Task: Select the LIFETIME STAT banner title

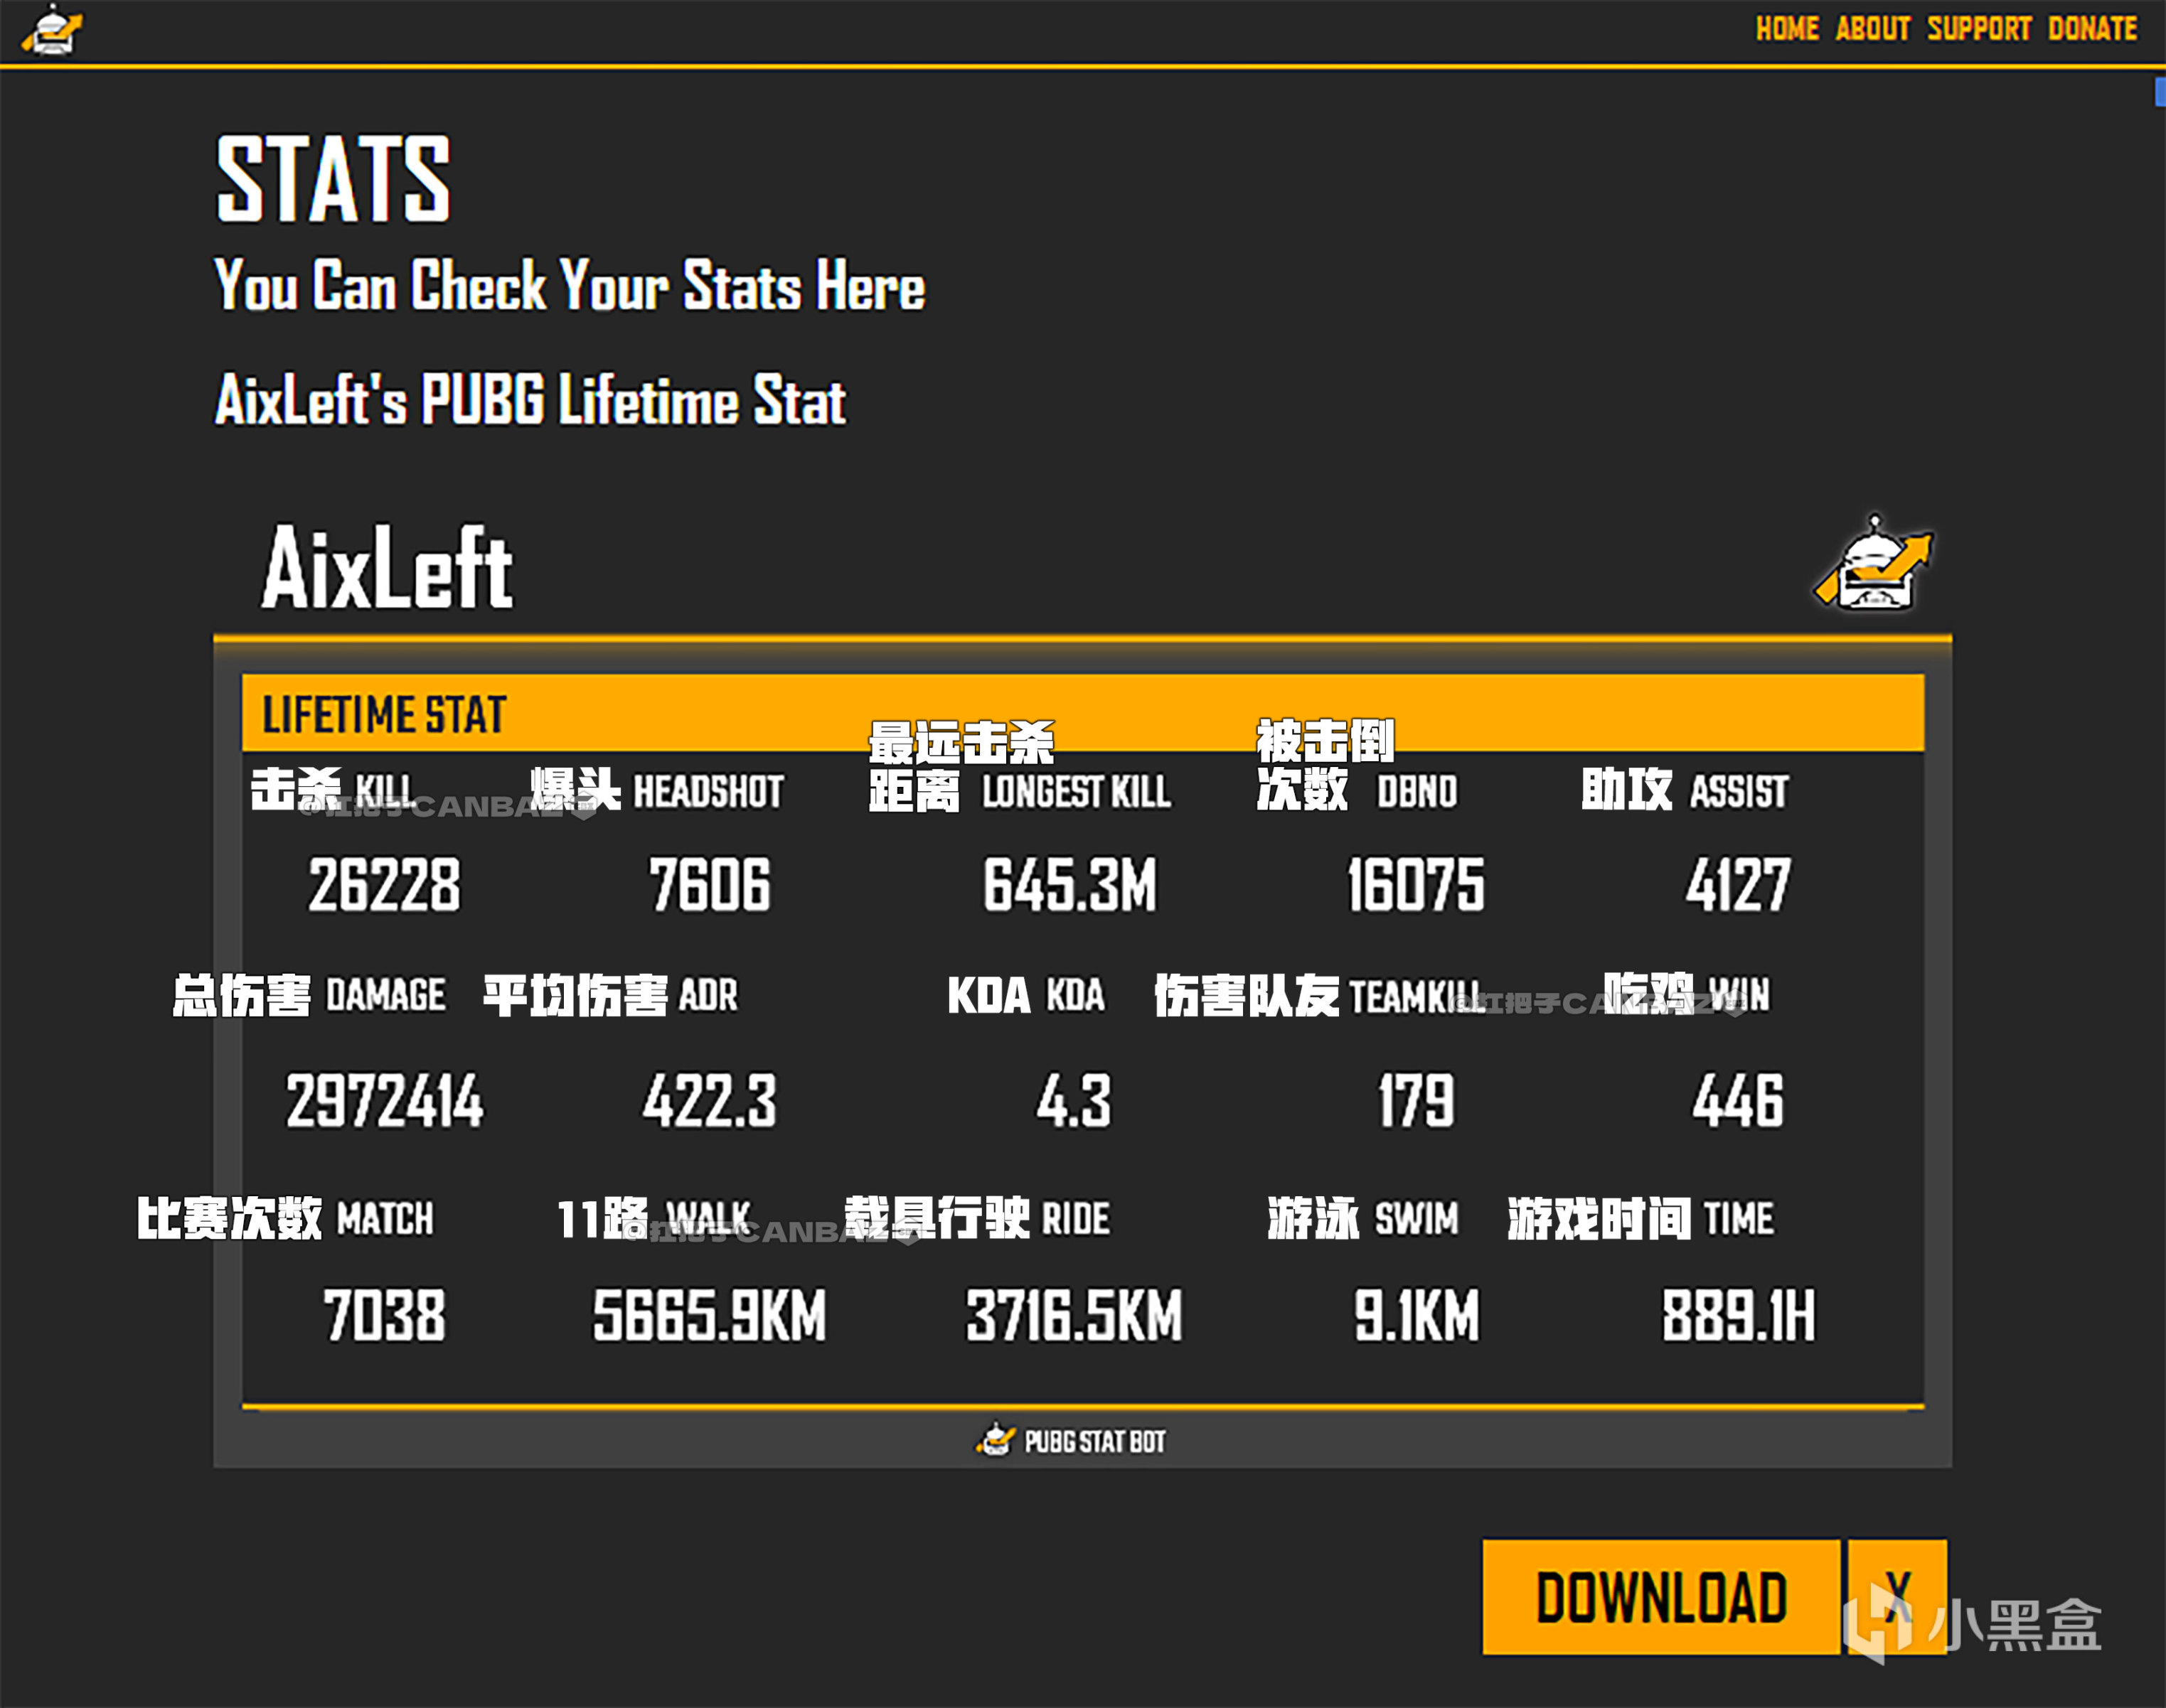Action: (384, 715)
